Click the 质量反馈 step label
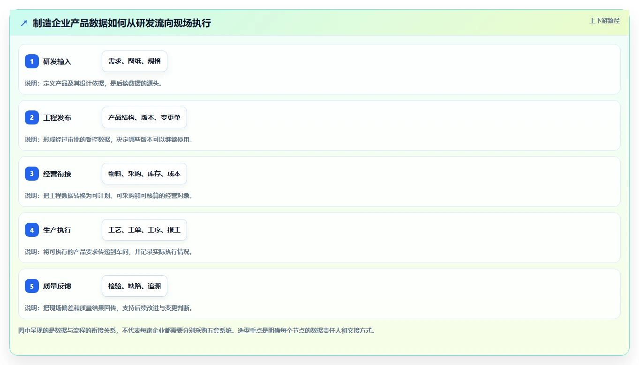 click(57, 286)
